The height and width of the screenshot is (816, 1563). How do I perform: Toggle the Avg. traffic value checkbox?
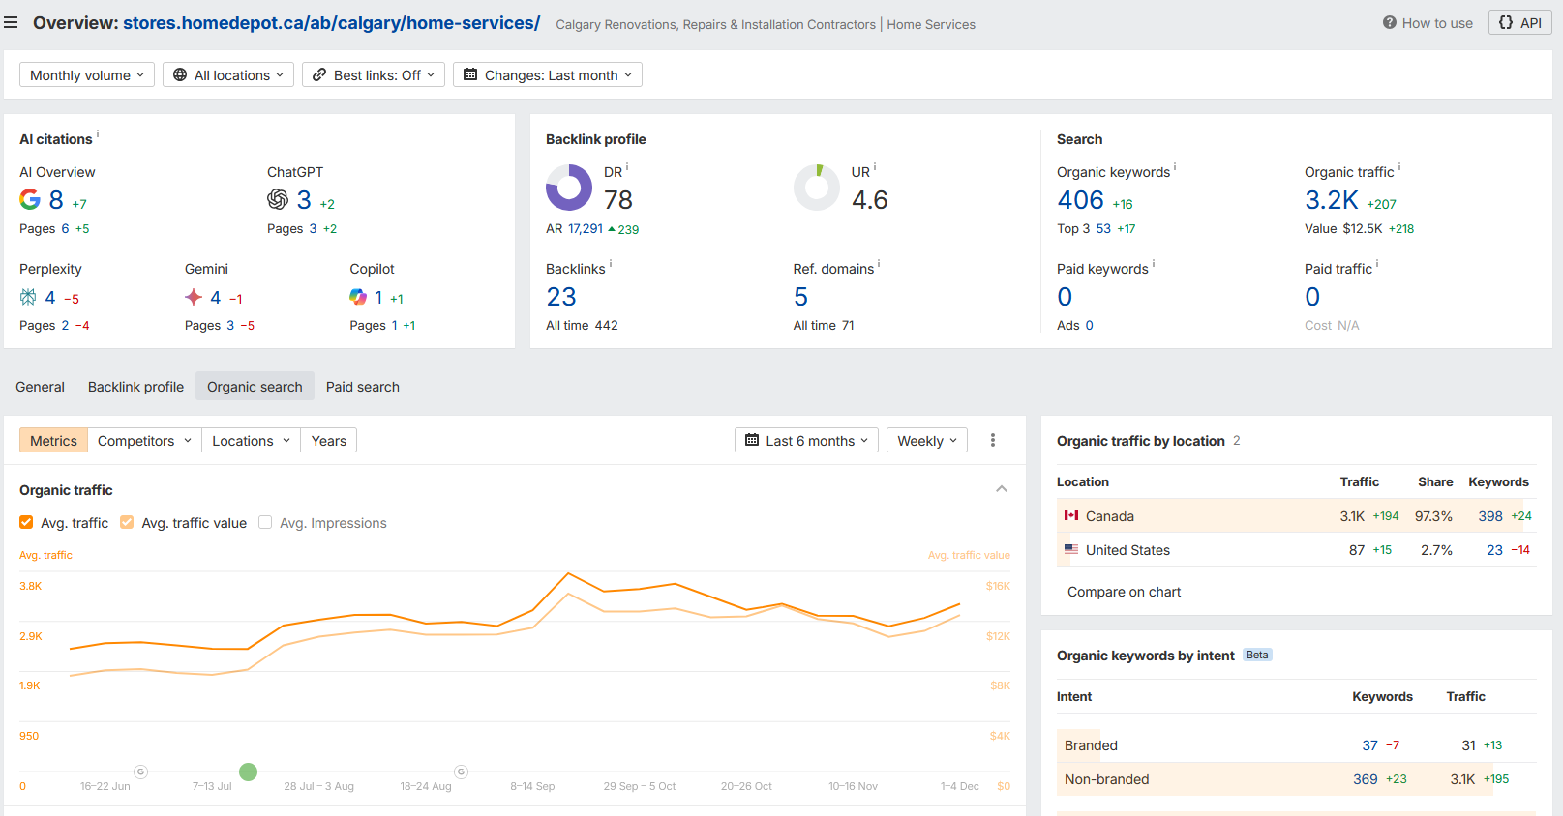[127, 523]
